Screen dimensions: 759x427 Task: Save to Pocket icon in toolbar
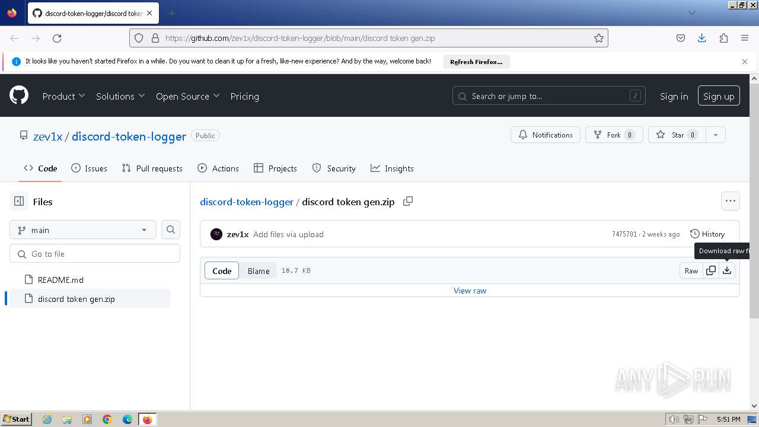tap(681, 38)
